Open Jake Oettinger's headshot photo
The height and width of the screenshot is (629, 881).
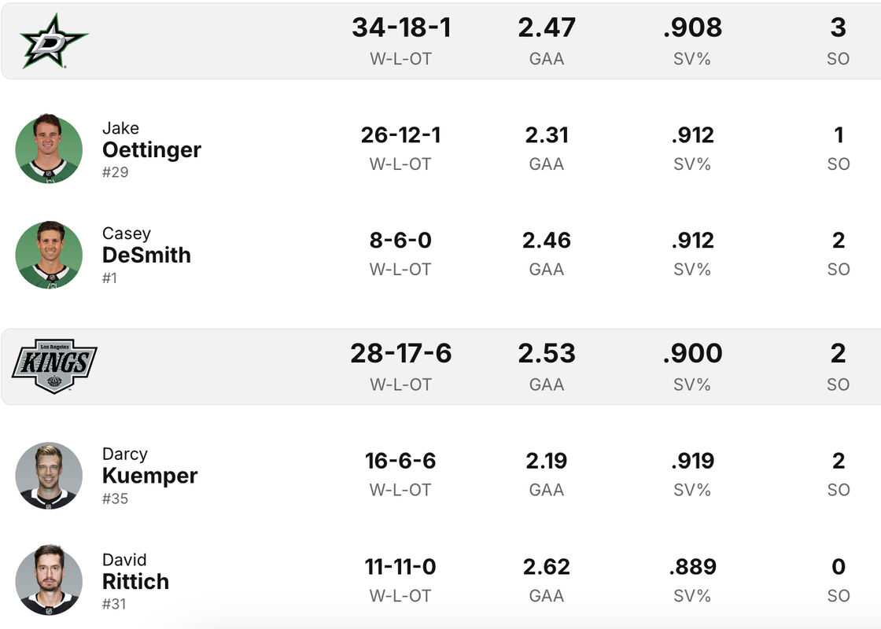(49, 149)
